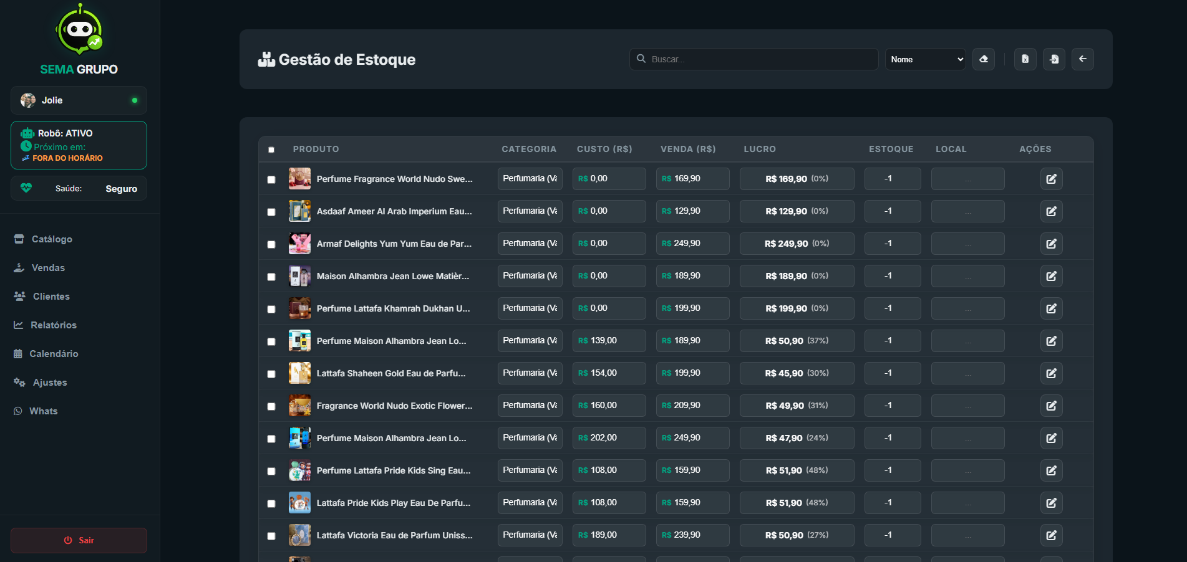Select the Asdaaf Ameer Al Arab Imperium checkbox
The image size is (1187, 562).
tap(271, 212)
